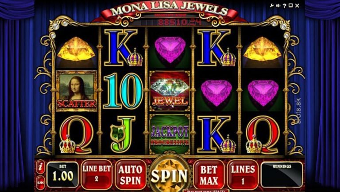Image resolution: width=340 pixels, height=192 pixels.
Task: Change the number of LINES
Action: [243, 175]
